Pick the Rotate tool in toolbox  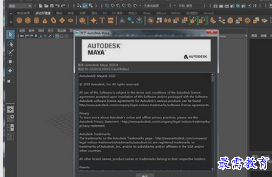10,71
